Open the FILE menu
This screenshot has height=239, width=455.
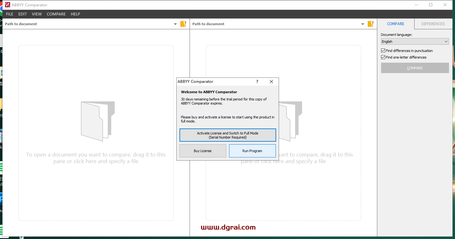coord(9,14)
